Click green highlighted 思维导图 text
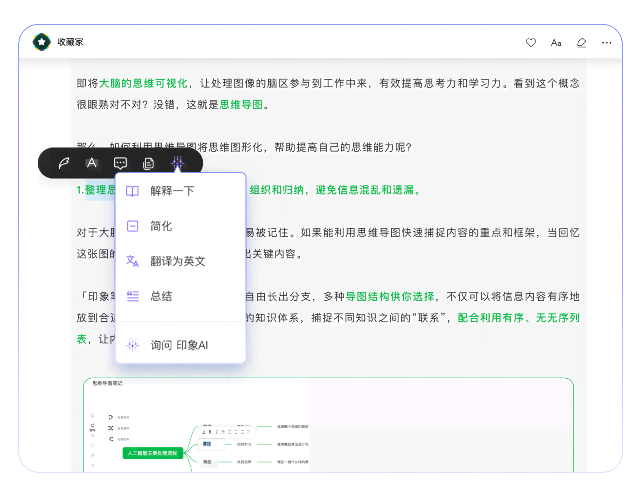The image size is (641, 490). [241, 105]
